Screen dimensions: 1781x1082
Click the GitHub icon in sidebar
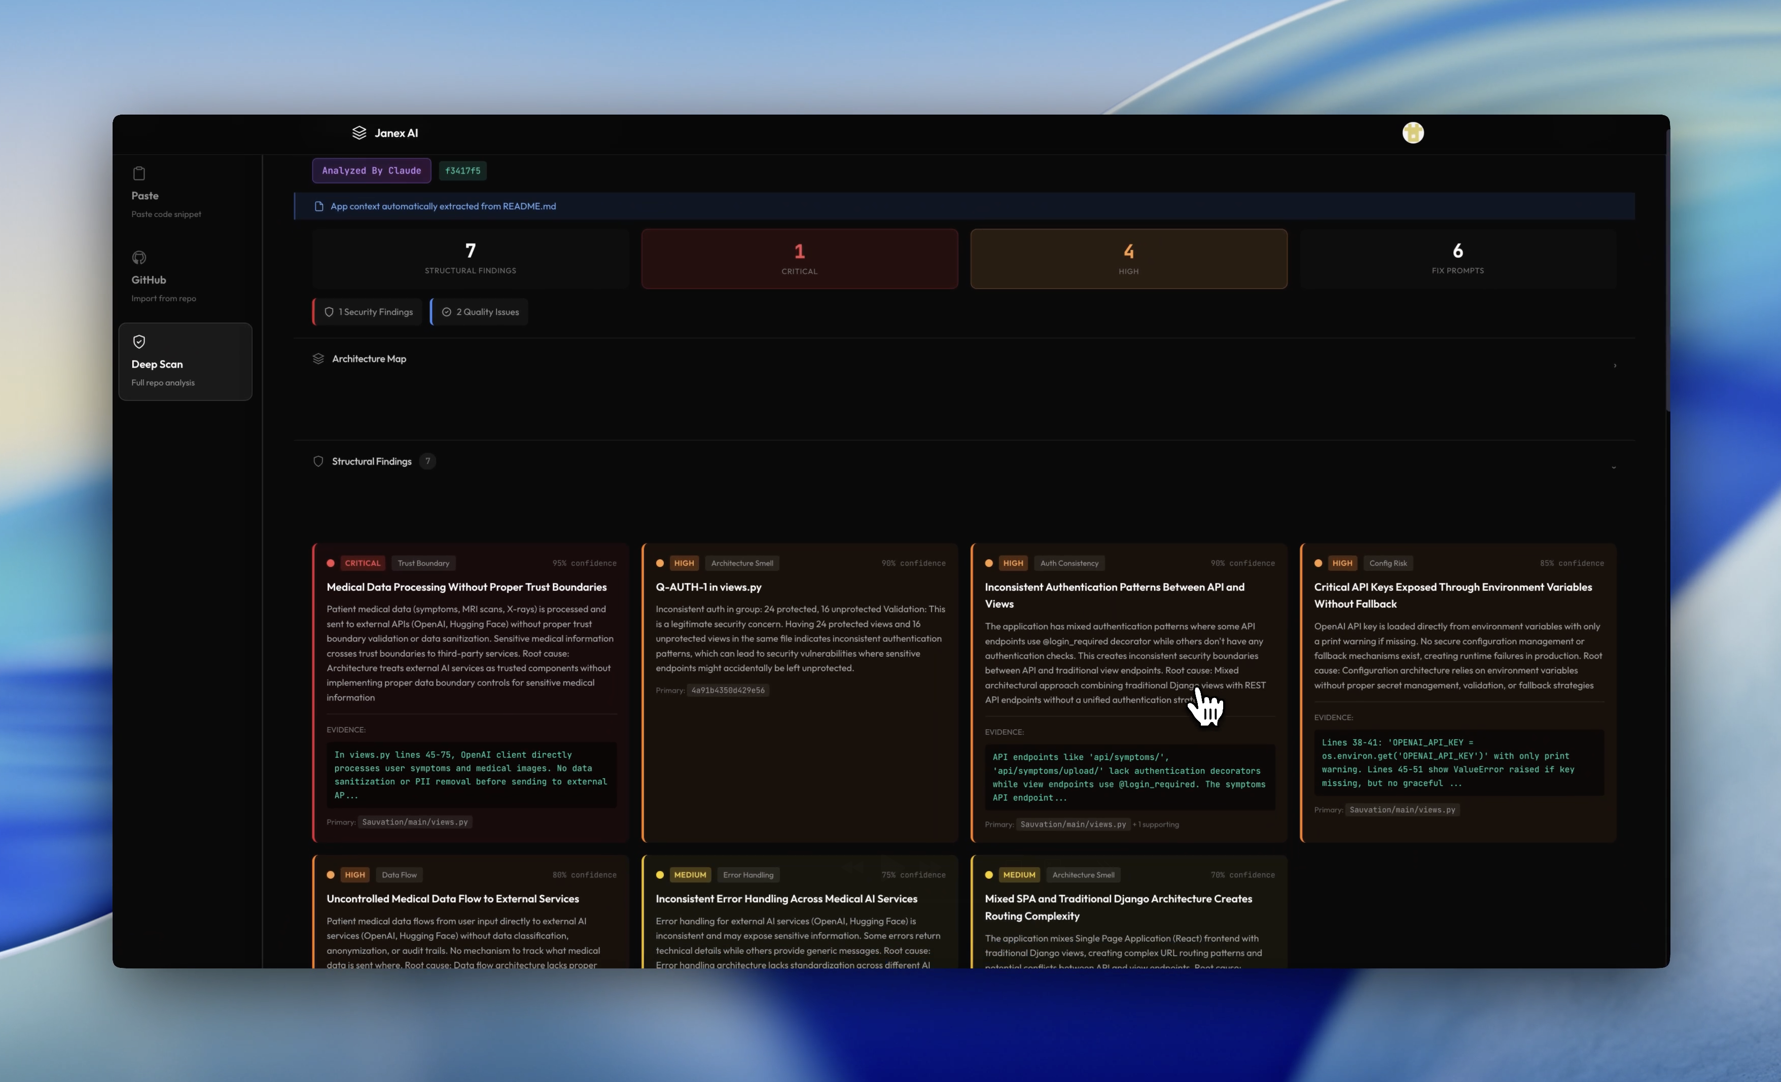pyautogui.click(x=139, y=257)
